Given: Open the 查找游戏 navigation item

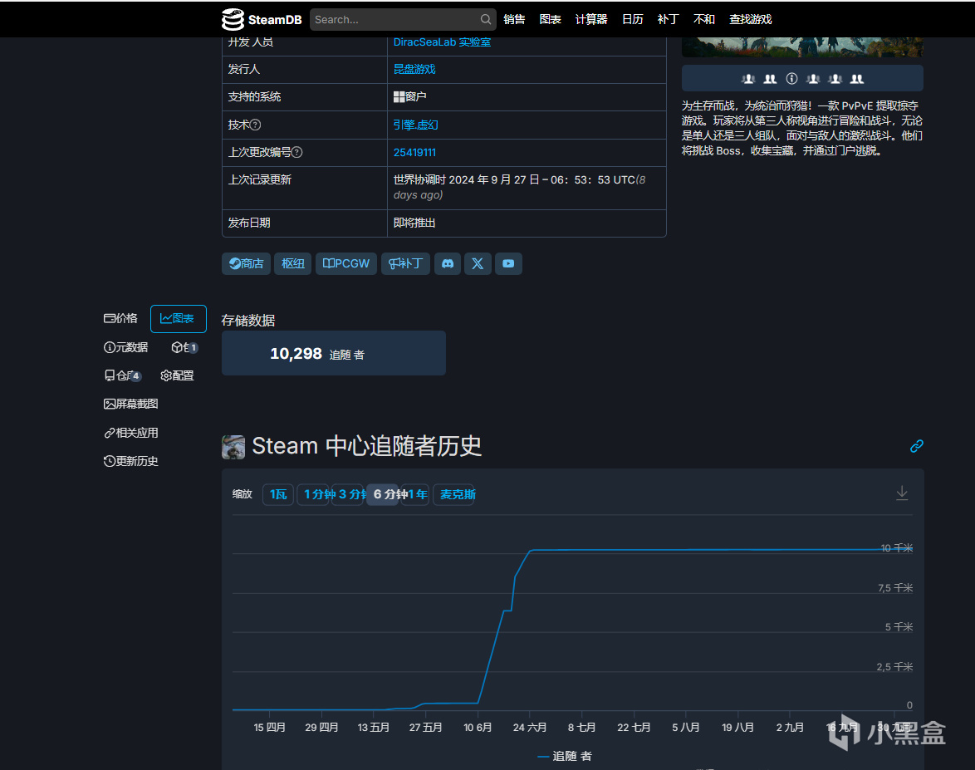Looking at the screenshot, I should 751,19.
